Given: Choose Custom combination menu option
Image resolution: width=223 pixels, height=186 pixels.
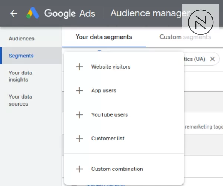Looking at the screenshot, I should pos(117,169).
